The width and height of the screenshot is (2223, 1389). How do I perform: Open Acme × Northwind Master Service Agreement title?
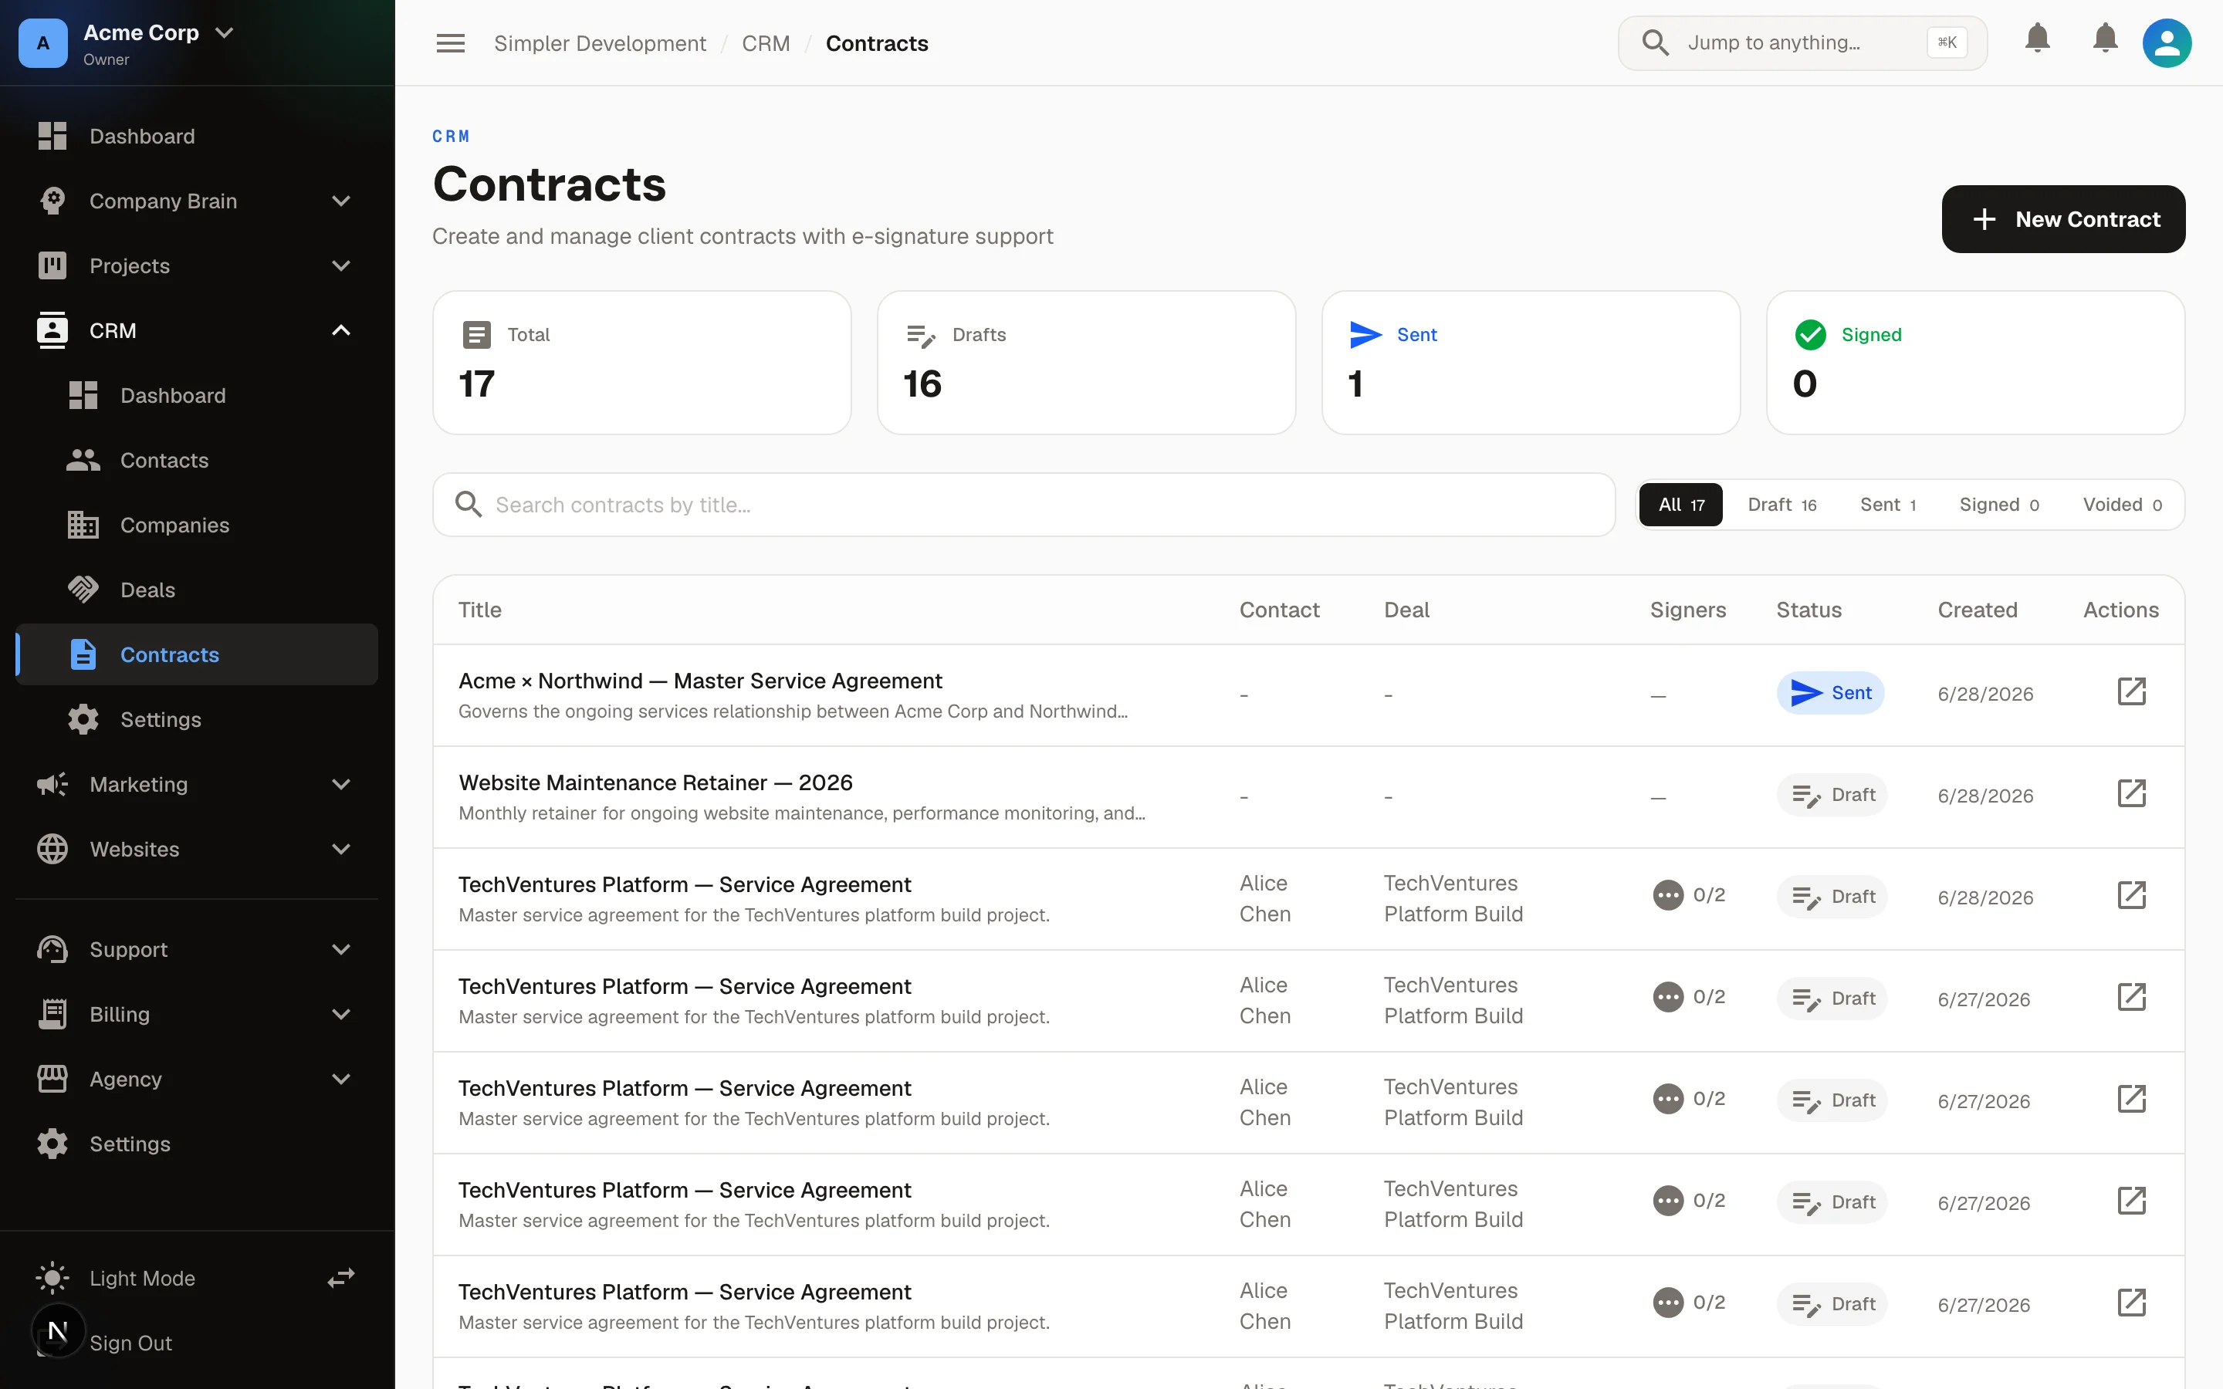click(x=700, y=681)
